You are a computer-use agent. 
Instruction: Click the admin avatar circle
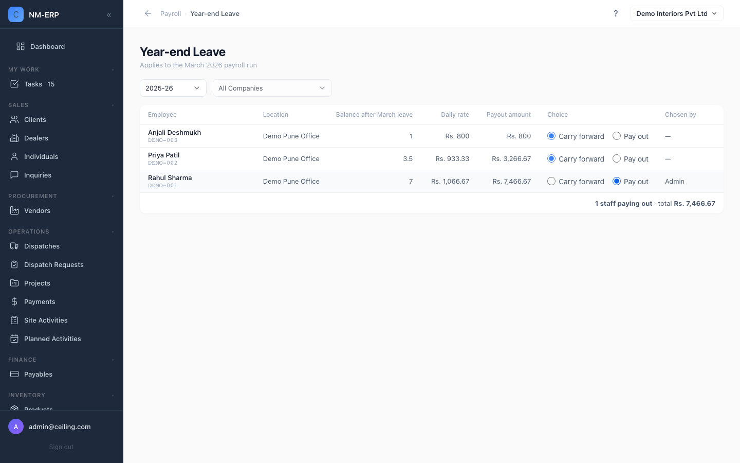pos(16,426)
